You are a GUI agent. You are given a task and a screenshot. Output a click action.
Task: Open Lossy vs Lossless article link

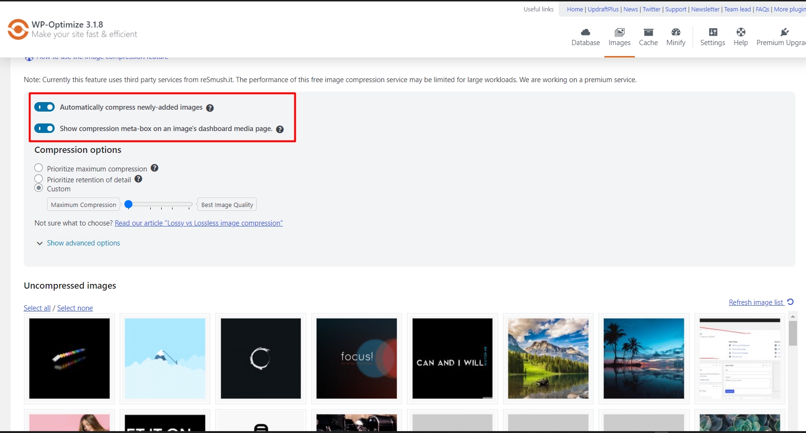pyautogui.click(x=199, y=223)
